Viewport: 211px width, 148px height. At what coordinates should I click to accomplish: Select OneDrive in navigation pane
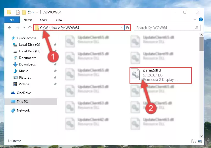[24, 93]
